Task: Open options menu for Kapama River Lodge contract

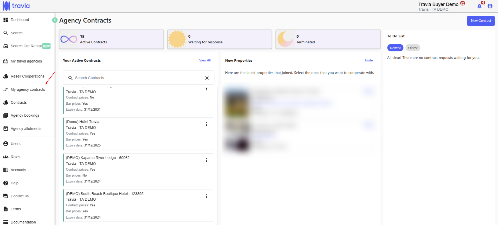Action: coord(206,160)
